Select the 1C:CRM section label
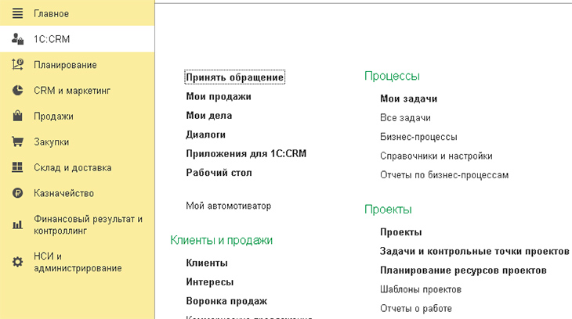This screenshot has width=572, height=319. coord(52,39)
